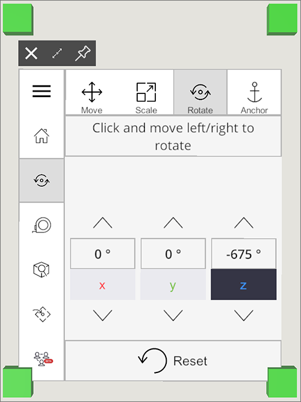Click the z rotation value field showing -675

click(x=244, y=254)
